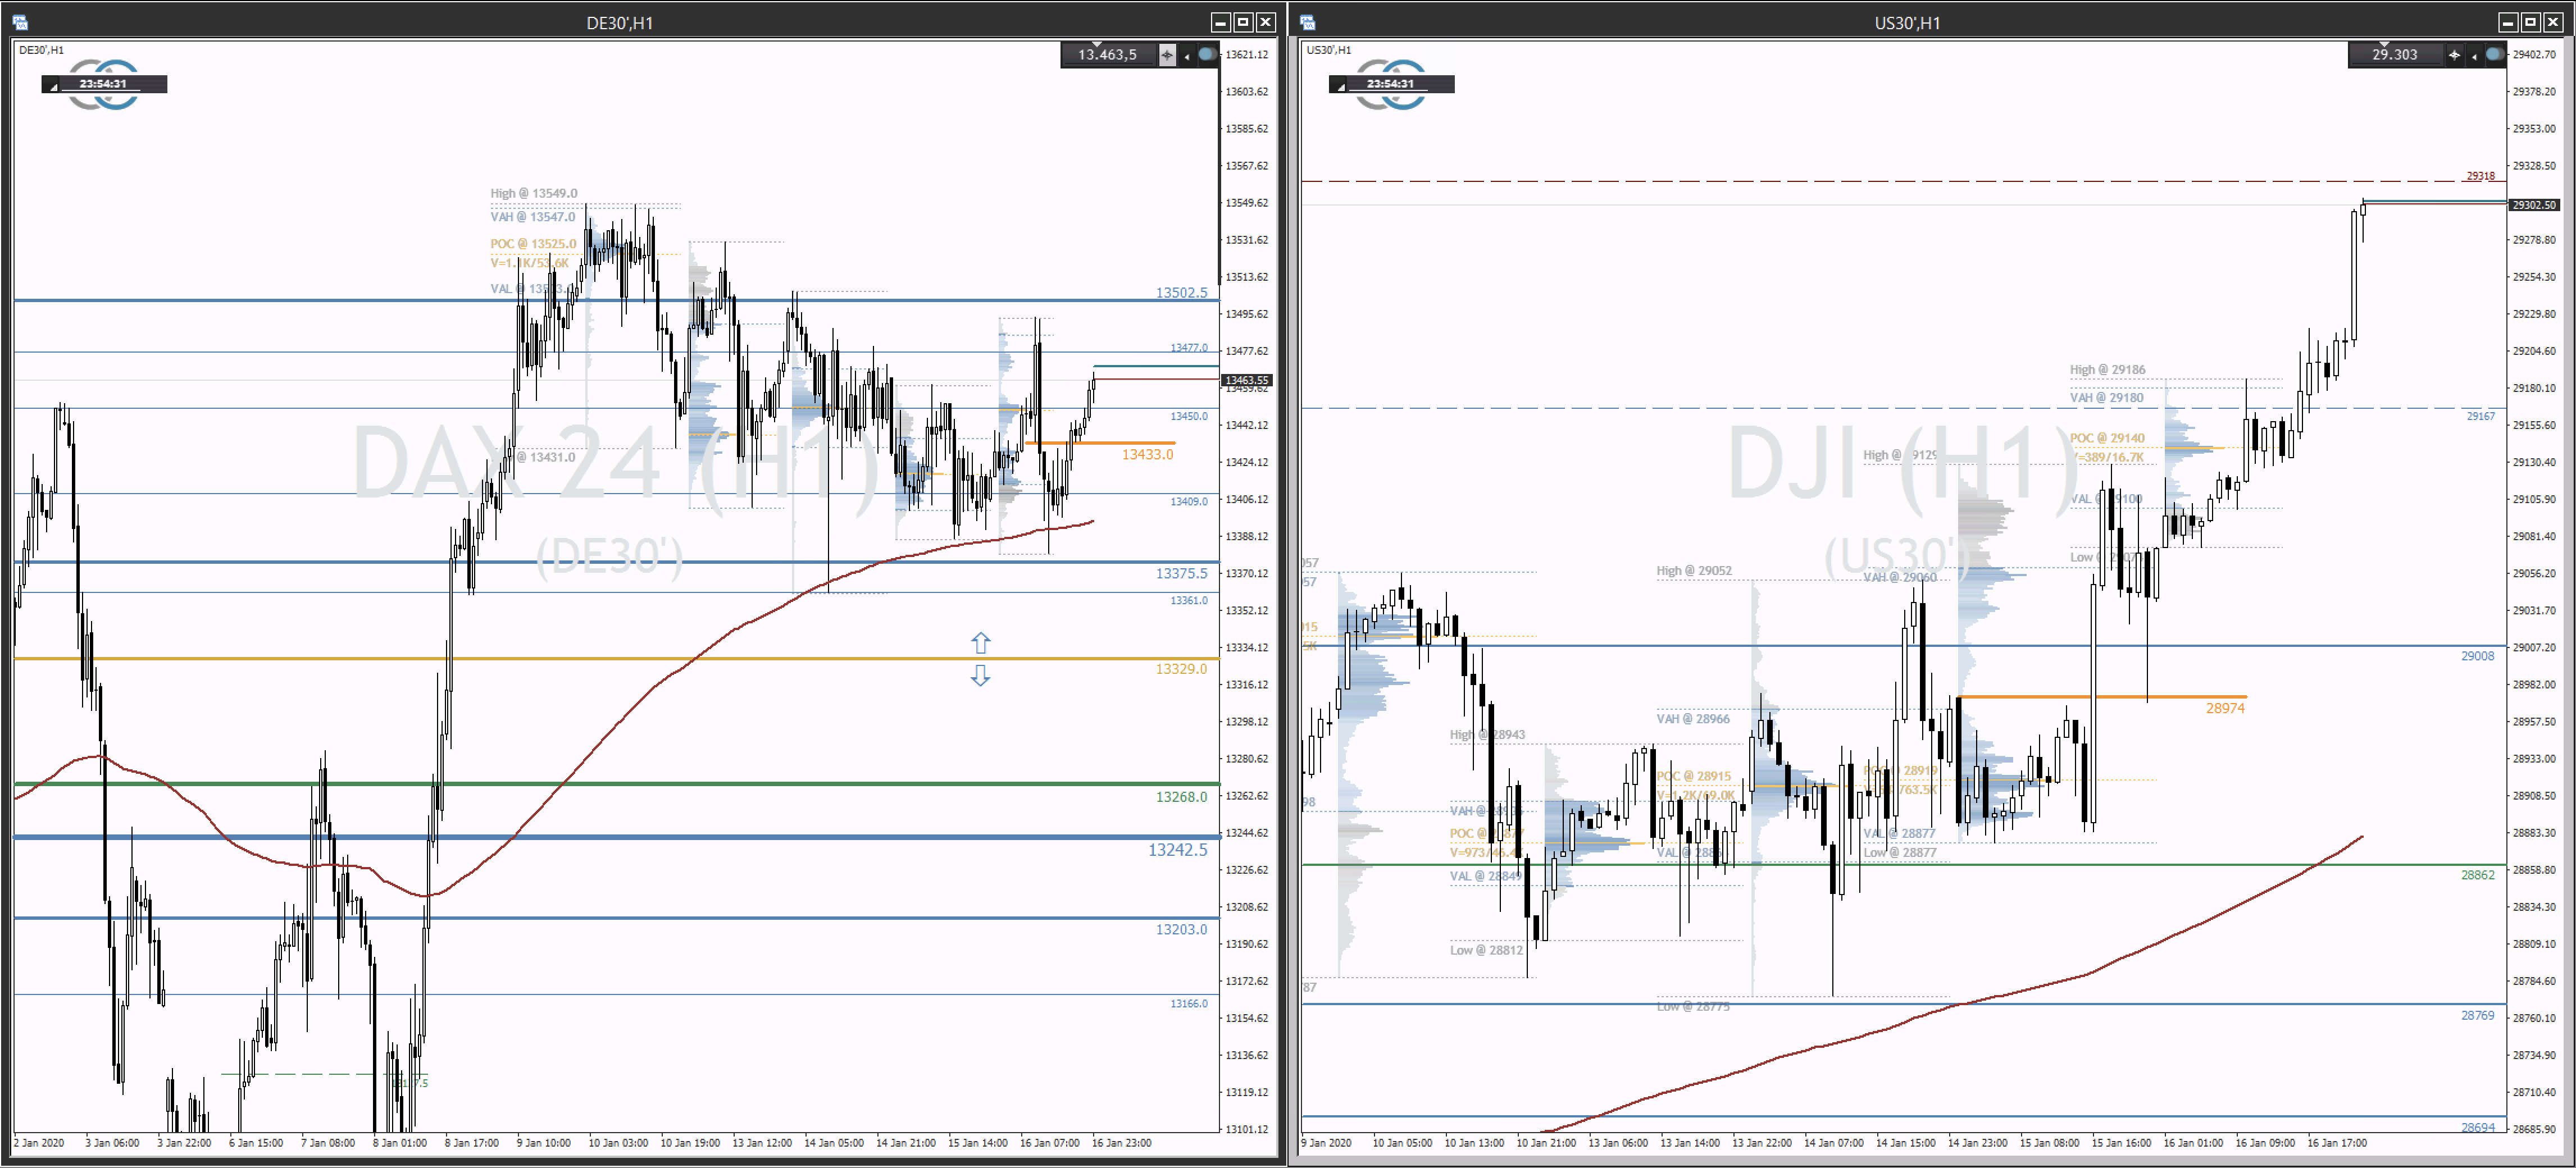
Task: Select the 13477.0 level label
Action: (x=1189, y=348)
